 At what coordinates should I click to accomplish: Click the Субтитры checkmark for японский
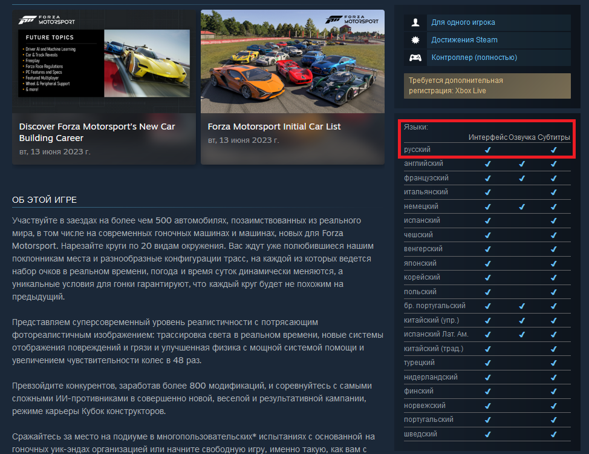tap(554, 264)
